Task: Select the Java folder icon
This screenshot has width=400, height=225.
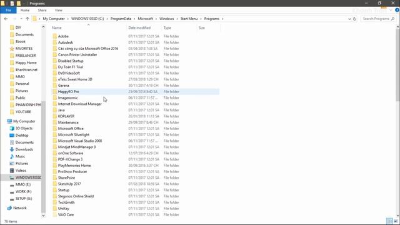Action: (54, 110)
